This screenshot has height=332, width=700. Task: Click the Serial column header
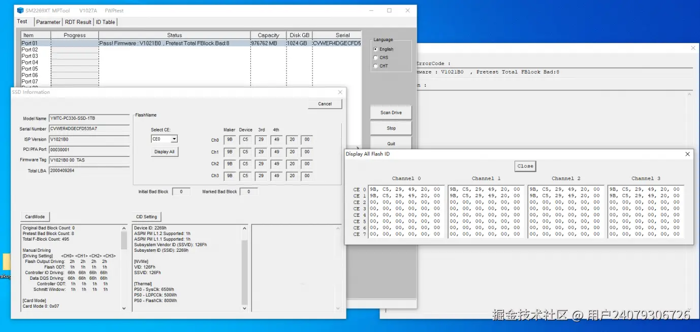pyautogui.click(x=337, y=35)
